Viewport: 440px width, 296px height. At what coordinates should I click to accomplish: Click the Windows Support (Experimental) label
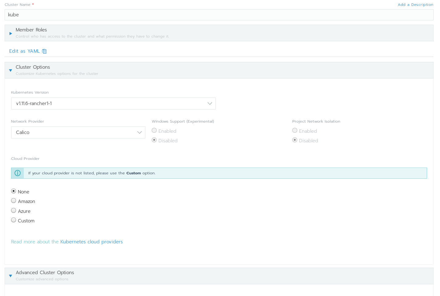(x=183, y=121)
